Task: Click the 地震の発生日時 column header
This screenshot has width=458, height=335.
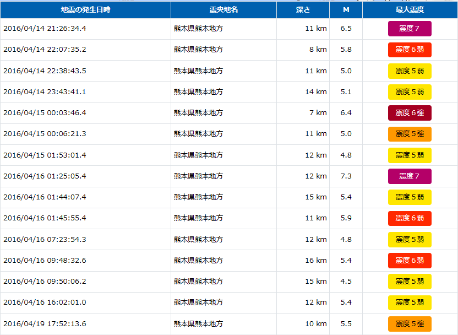Action: click(x=85, y=10)
